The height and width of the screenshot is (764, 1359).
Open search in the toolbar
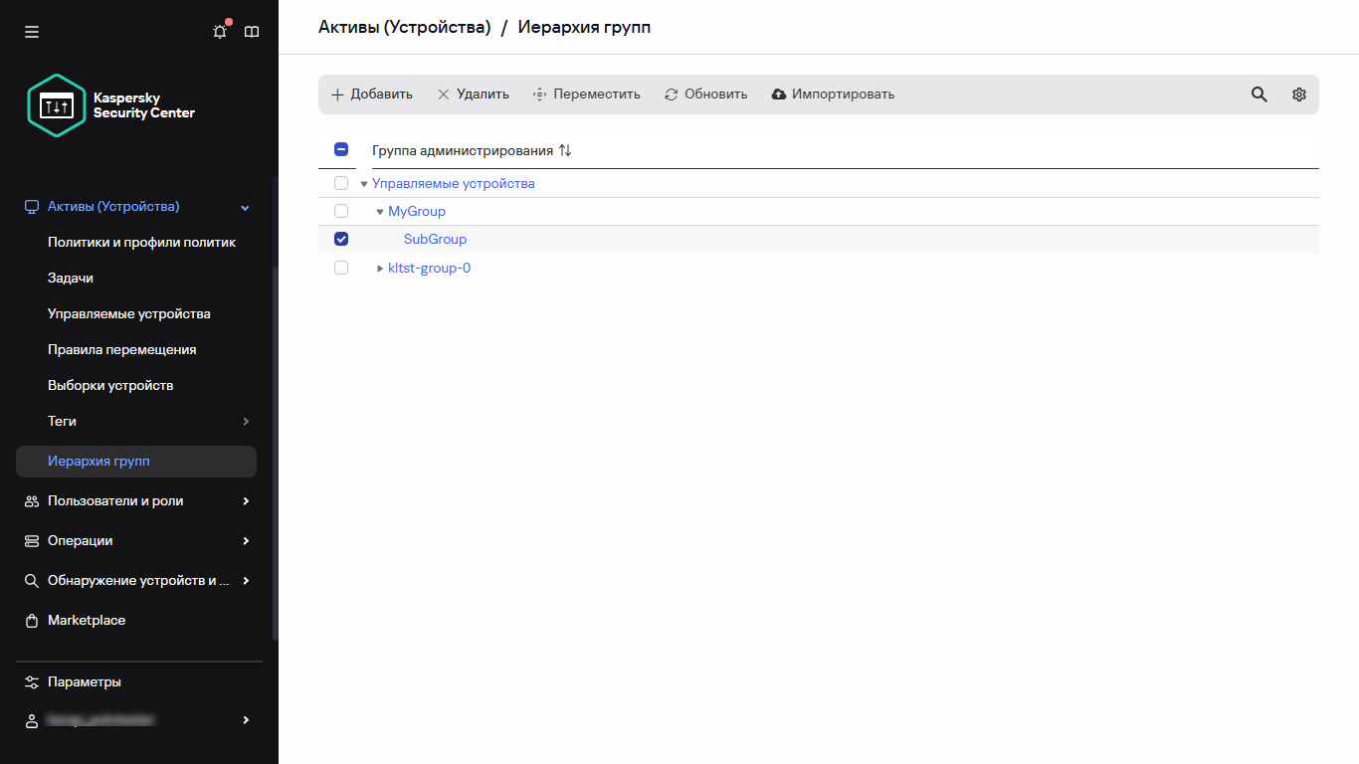[1259, 94]
